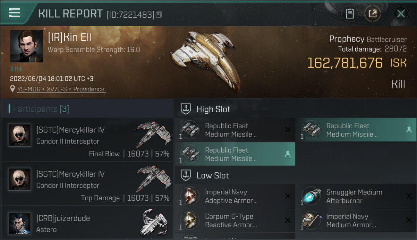This screenshot has height=240, width=417.
Task: Click the High Slot section icon
Action: click(x=186, y=109)
